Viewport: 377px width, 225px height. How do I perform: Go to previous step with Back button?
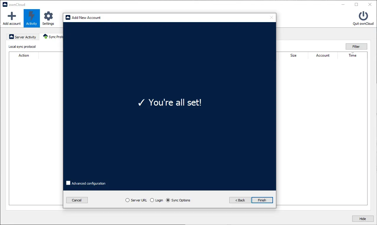[x=240, y=200]
